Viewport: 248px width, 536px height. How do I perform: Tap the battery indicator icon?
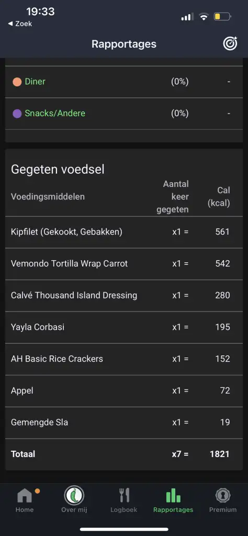click(x=222, y=16)
